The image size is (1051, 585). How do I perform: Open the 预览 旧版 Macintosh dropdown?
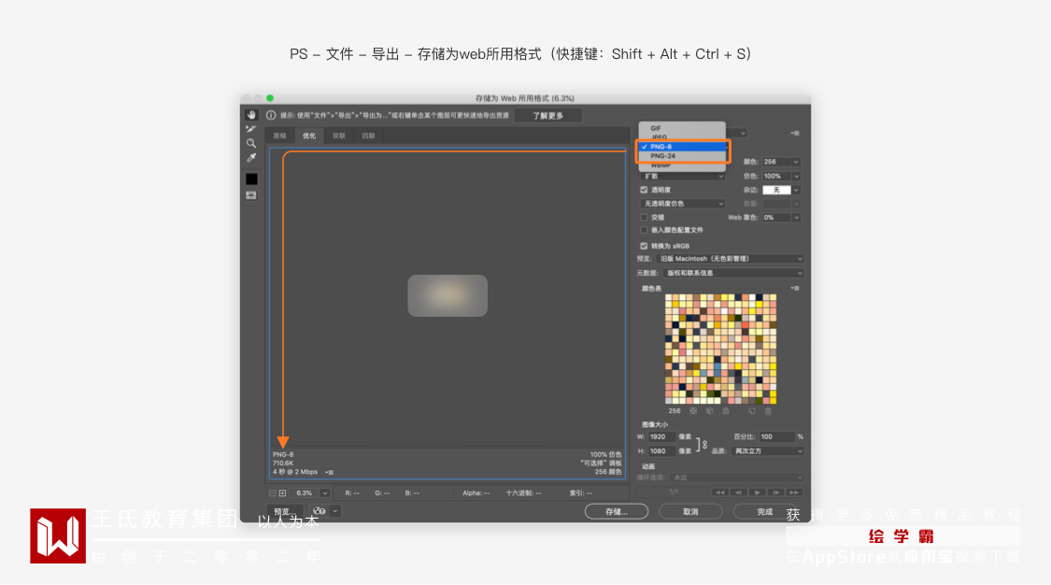pos(730,259)
